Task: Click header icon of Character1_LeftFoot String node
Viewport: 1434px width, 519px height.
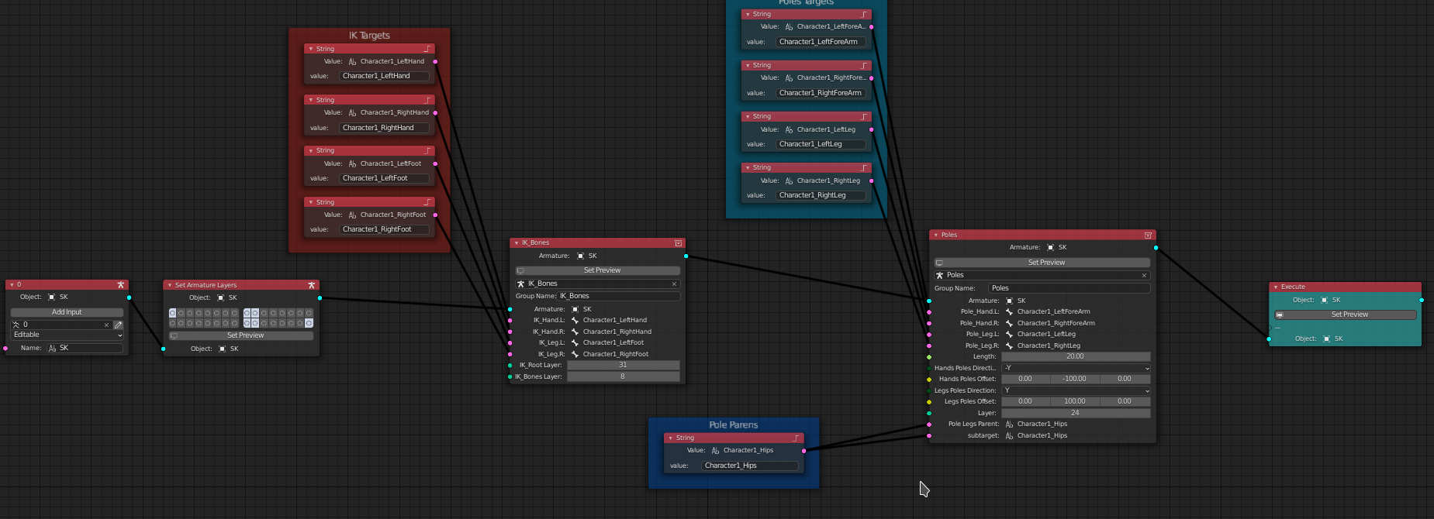Action: (x=427, y=150)
